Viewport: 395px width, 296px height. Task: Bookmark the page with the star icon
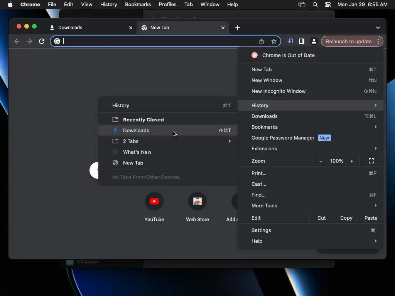[274, 41]
